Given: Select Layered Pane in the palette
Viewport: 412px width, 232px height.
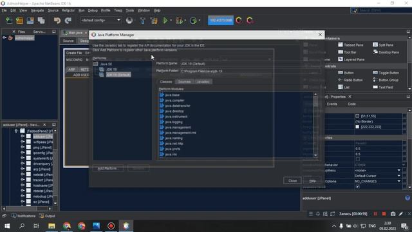Looking at the screenshot, I should [351, 59].
